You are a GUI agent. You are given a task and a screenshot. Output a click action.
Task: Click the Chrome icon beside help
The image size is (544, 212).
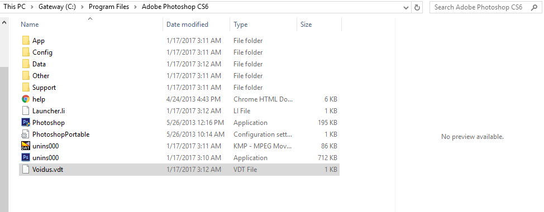tap(26, 99)
